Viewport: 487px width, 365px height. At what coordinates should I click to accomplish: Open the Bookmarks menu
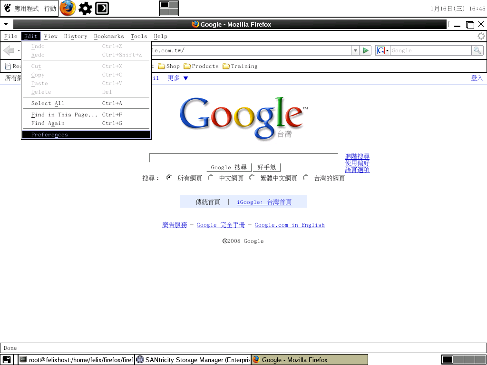[109, 36]
